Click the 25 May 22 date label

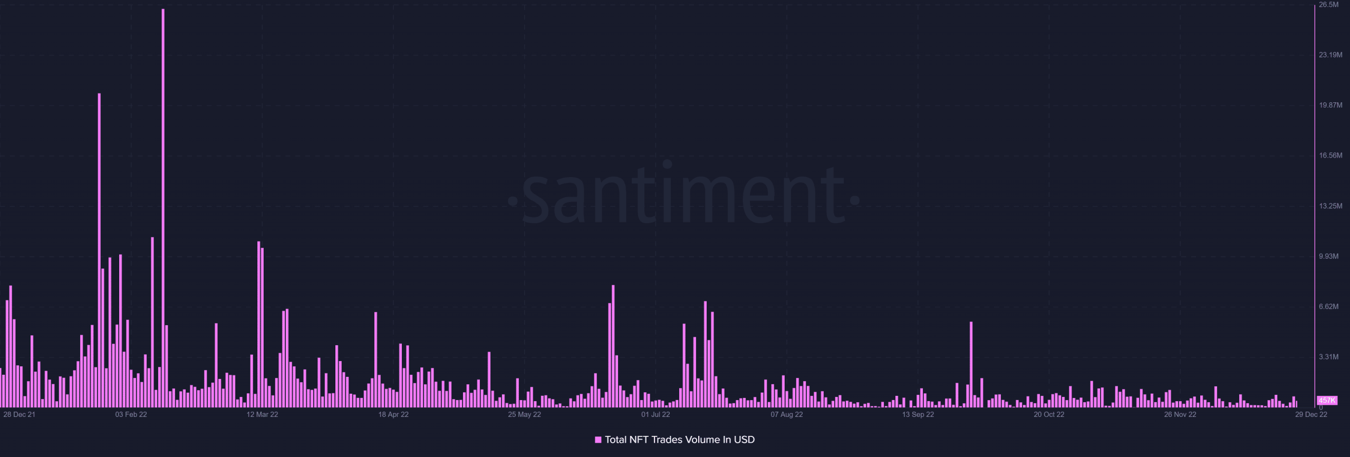point(524,415)
